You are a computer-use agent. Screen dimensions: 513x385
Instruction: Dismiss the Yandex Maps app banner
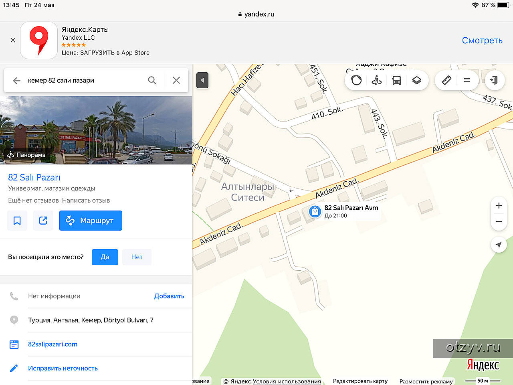(13, 40)
